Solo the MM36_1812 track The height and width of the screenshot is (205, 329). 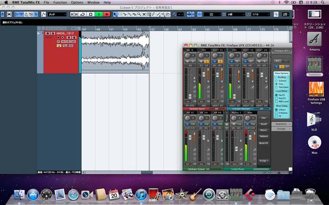(x=53, y=33)
